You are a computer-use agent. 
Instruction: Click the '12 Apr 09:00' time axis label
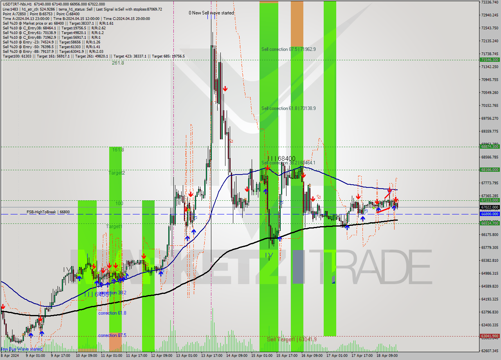point(161,356)
